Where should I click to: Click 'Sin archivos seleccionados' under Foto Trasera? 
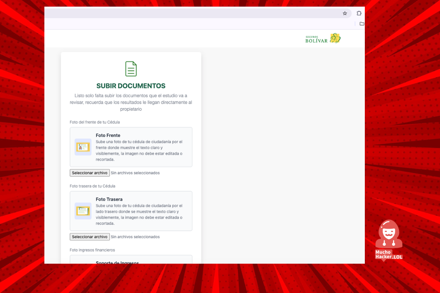pyautogui.click(x=135, y=237)
